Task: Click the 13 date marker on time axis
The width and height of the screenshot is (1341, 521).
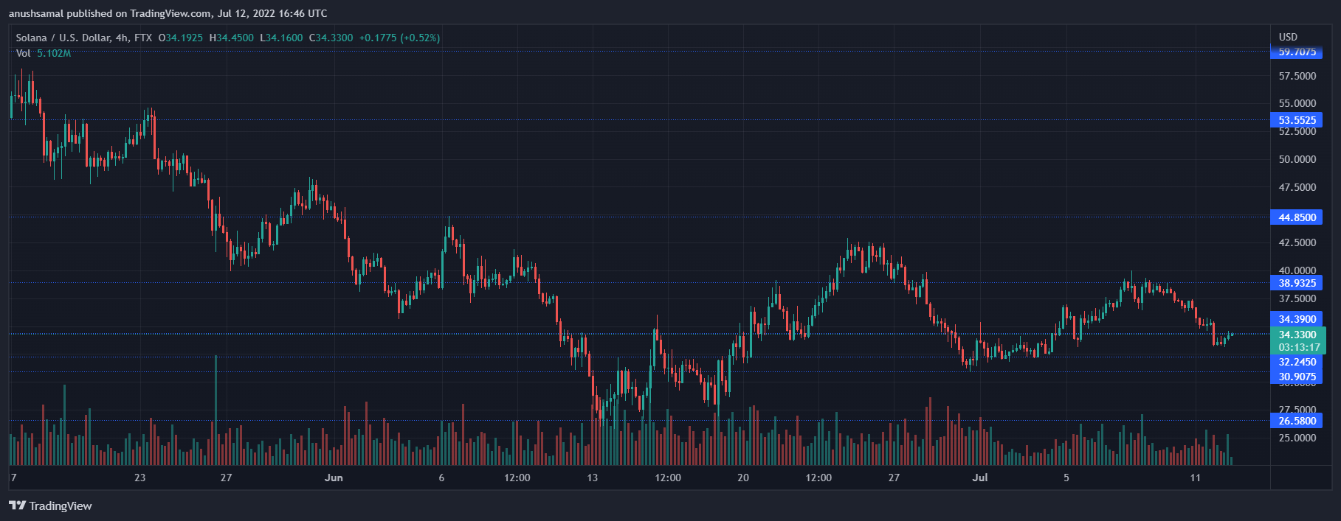Action: click(592, 478)
